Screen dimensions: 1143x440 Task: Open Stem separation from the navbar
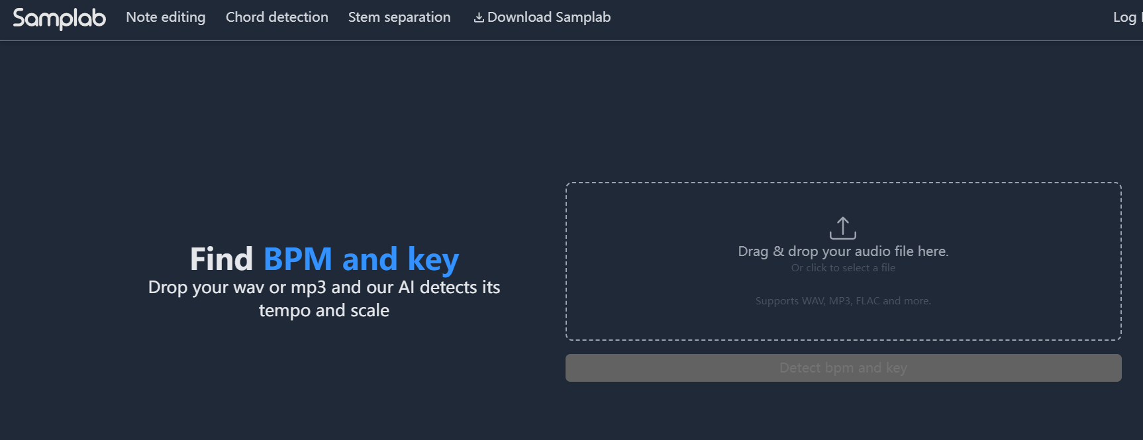click(399, 17)
